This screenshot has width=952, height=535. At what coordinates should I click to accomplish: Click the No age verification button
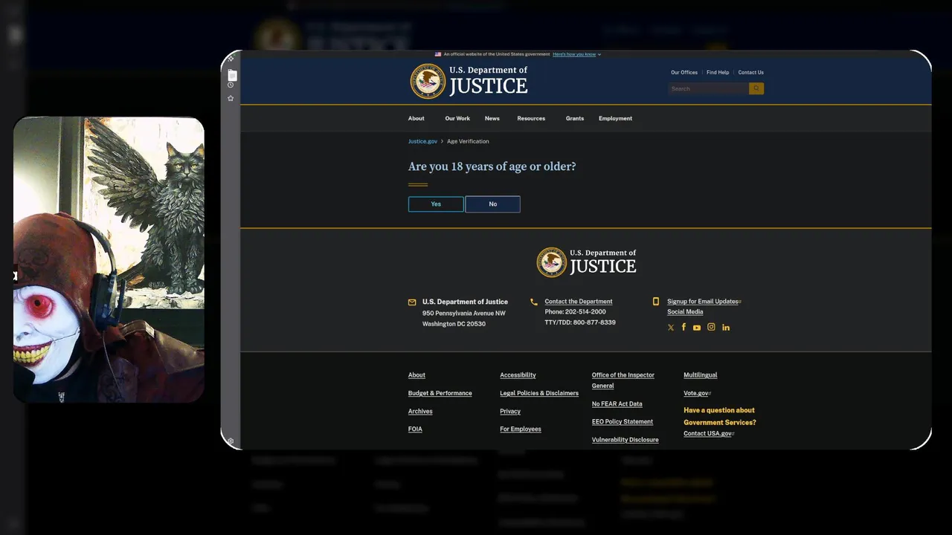[x=492, y=204]
